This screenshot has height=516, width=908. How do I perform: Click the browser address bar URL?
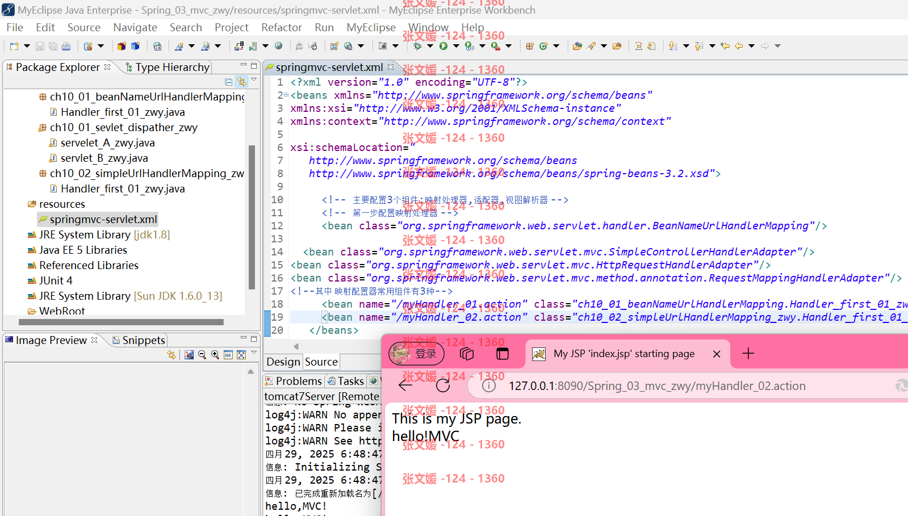(657, 386)
